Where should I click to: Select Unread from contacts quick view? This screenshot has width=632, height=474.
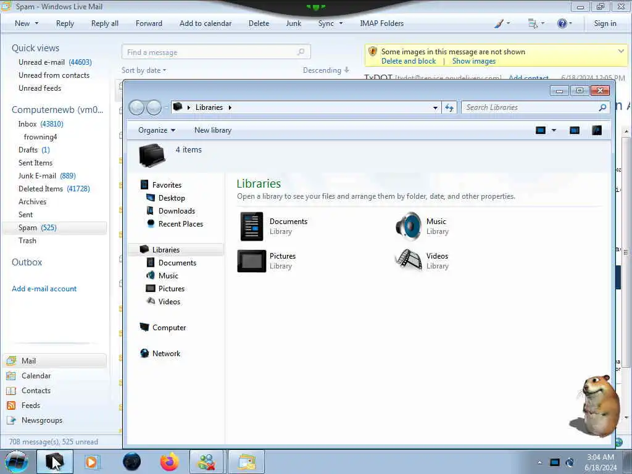pyautogui.click(x=54, y=75)
